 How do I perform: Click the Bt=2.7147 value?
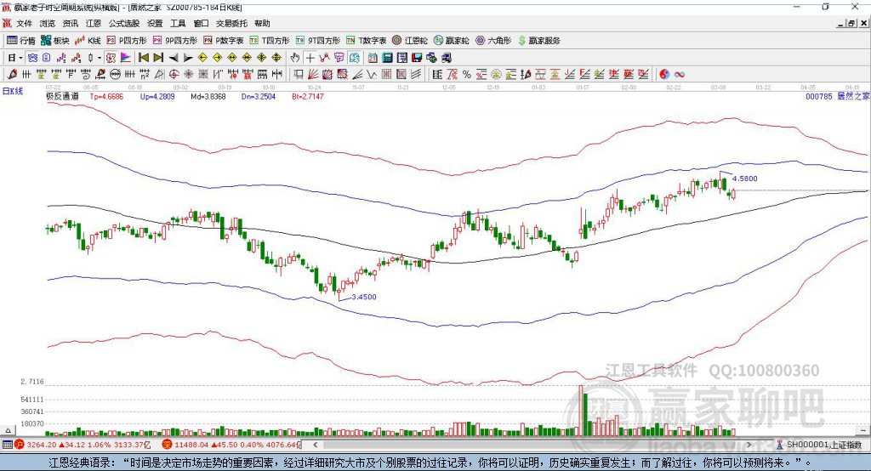(x=308, y=96)
